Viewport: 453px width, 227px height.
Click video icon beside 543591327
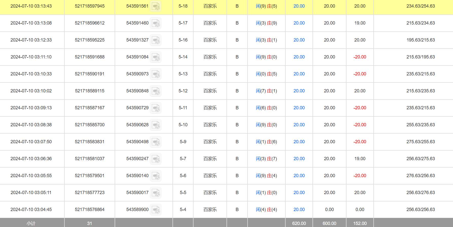[x=155, y=40]
